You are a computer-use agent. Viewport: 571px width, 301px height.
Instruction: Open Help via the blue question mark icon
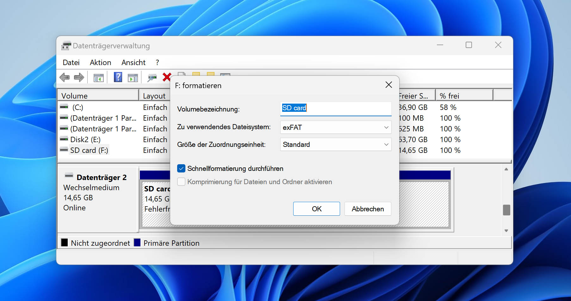pos(118,77)
